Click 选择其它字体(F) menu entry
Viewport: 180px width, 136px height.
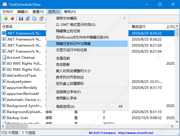click(68, 92)
